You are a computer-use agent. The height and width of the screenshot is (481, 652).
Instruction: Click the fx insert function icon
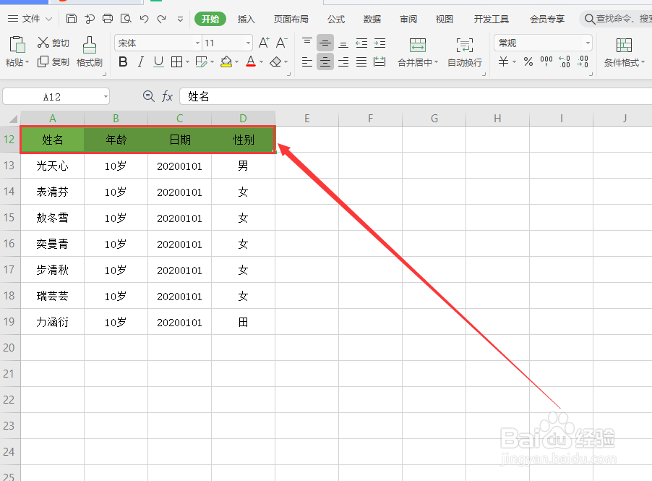click(168, 95)
